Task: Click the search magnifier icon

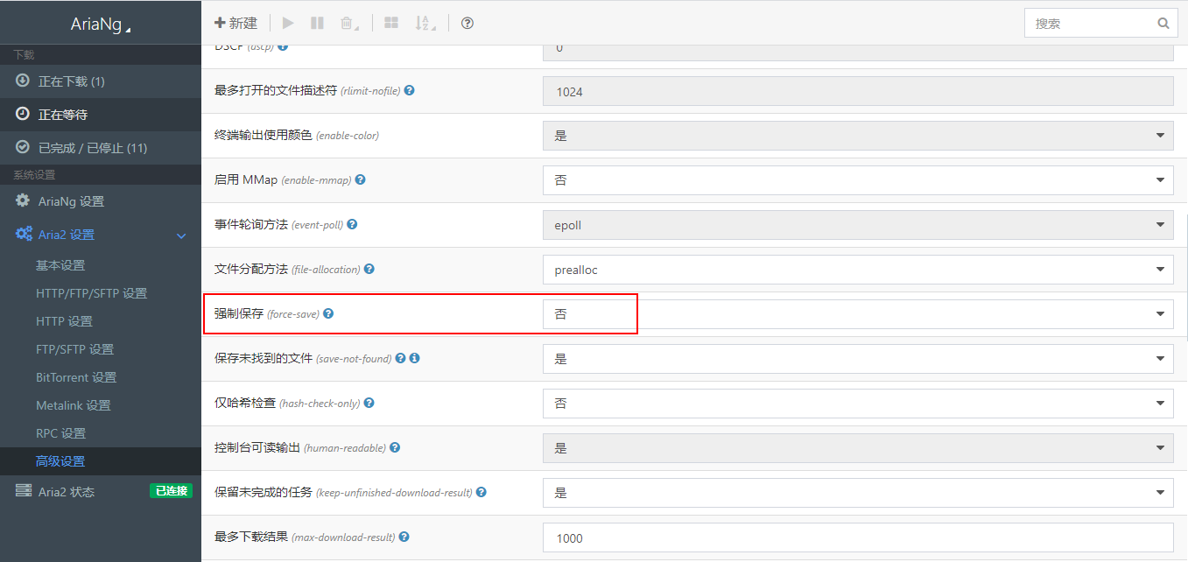Action: point(1163,24)
